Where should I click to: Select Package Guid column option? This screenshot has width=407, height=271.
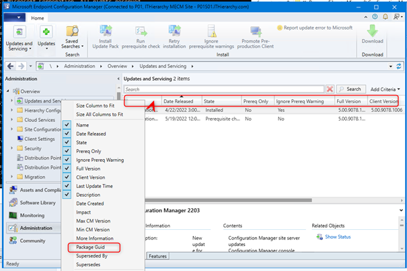click(90, 247)
